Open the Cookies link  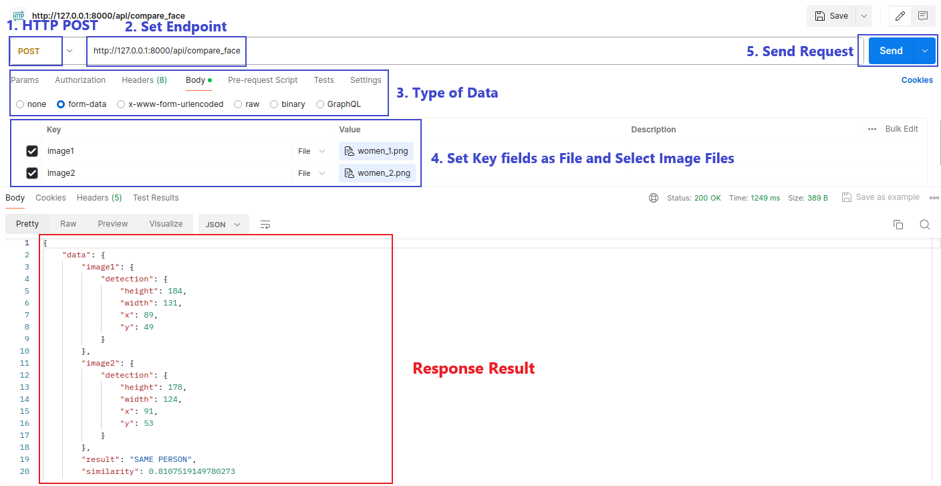tap(917, 80)
